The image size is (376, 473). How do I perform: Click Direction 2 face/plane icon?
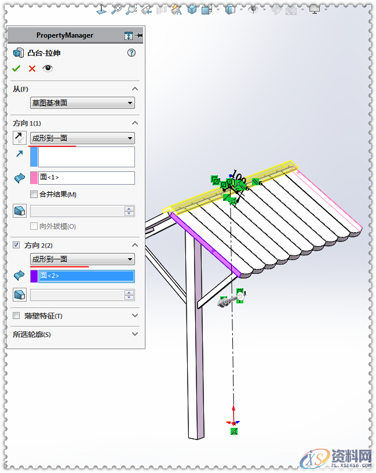(x=20, y=276)
